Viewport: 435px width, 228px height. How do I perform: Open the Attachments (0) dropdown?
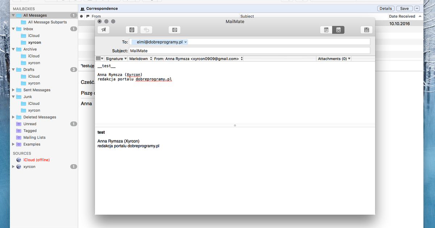pyautogui.click(x=334, y=59)
